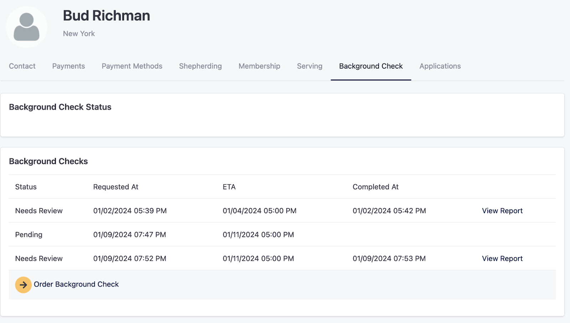Click the Pending row's ETA 01/11/2024
Screen dimensions: 570x323
click(258, 235)
